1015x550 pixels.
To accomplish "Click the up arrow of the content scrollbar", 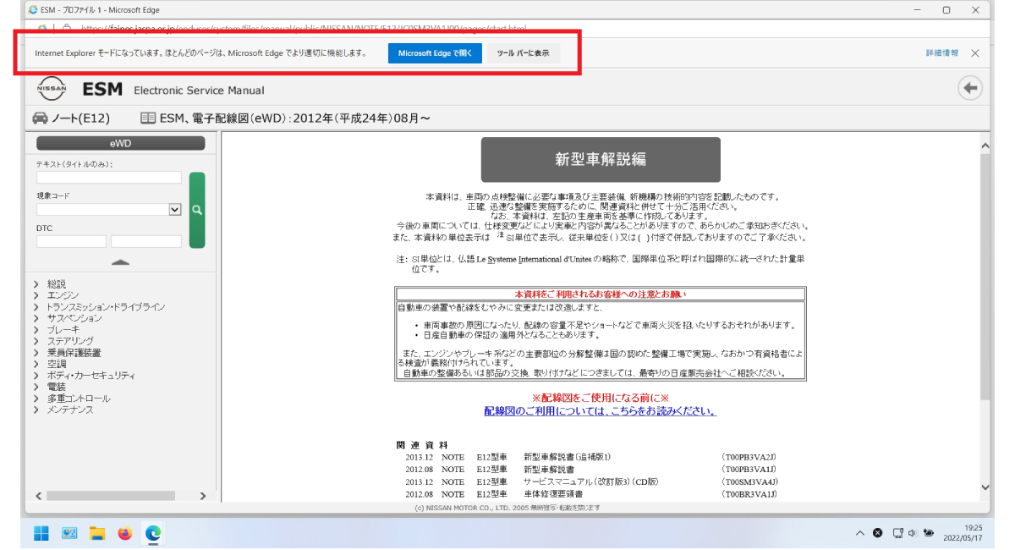I will point(985,147).
